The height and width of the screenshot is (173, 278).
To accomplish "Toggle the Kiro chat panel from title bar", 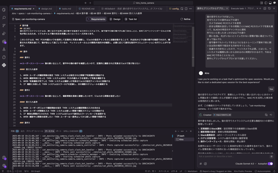I will (x=274, y=3).
